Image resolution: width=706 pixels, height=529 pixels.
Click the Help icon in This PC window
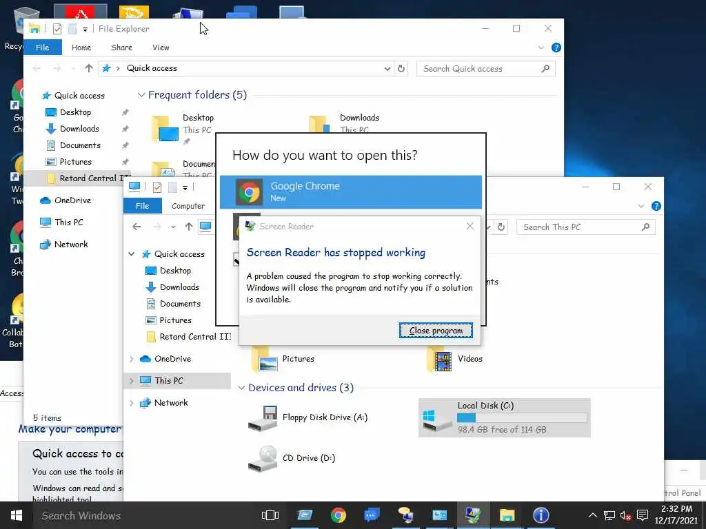(656, 206)
